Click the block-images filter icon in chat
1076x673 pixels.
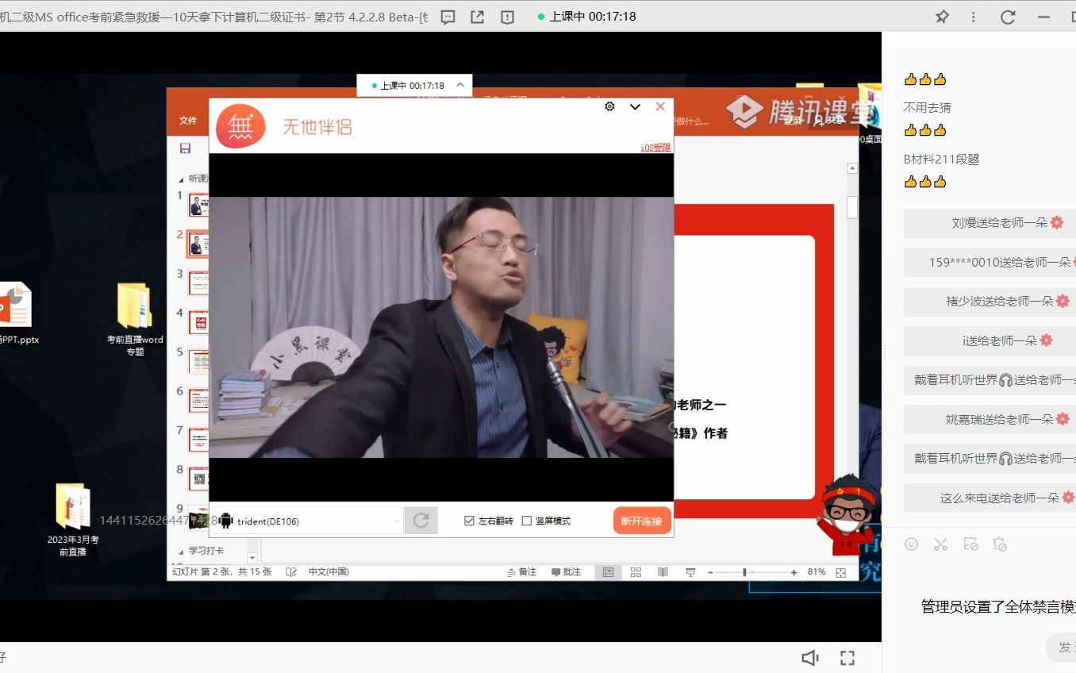tap(970, 544)
